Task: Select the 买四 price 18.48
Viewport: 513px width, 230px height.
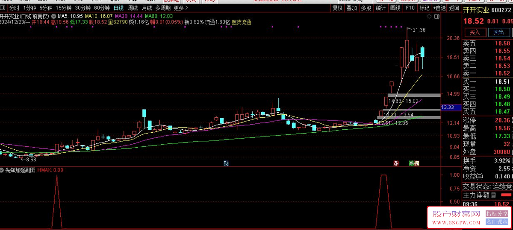Action: point(502,104)
